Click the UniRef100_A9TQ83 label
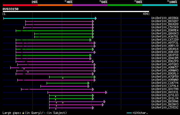Image resolution: width=180 pixels, height=115 pixels. (165, 65)
